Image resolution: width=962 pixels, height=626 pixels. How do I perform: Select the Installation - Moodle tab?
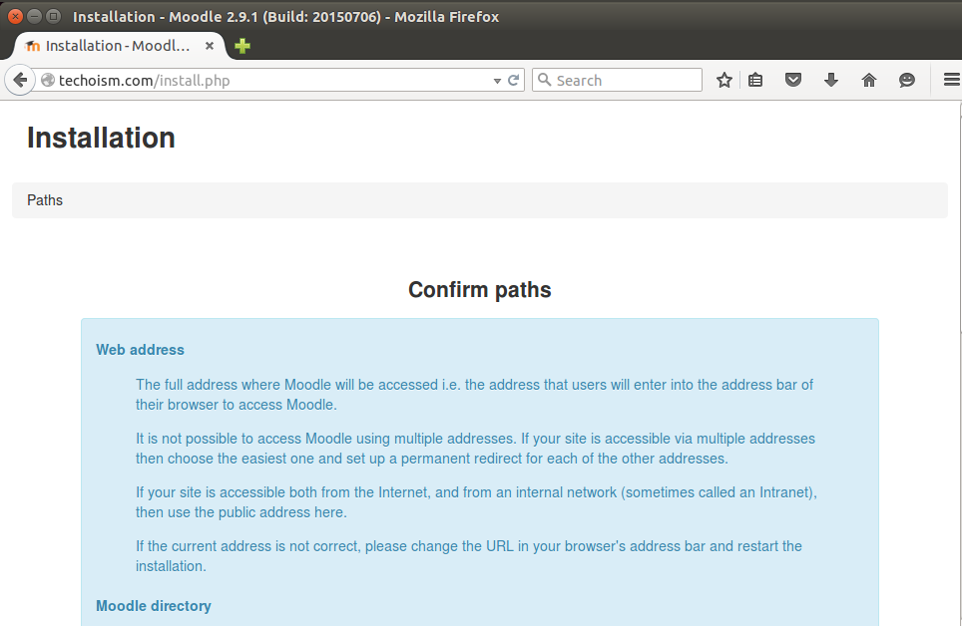[120, 46]
